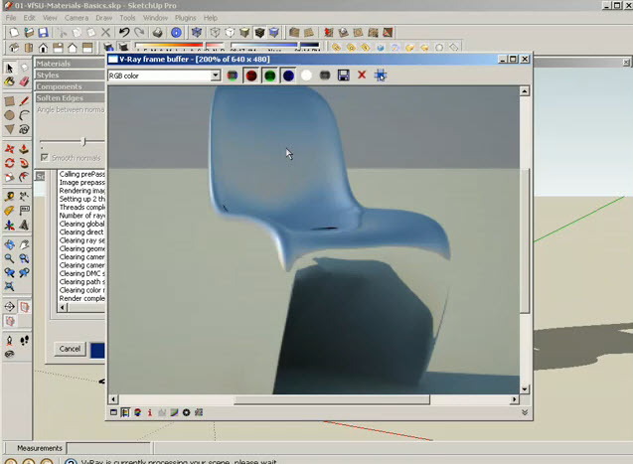The height and width of the screenshot is (464, 633).
Task: Open frame buffer info 'i' icon
Action: [150, 412]
